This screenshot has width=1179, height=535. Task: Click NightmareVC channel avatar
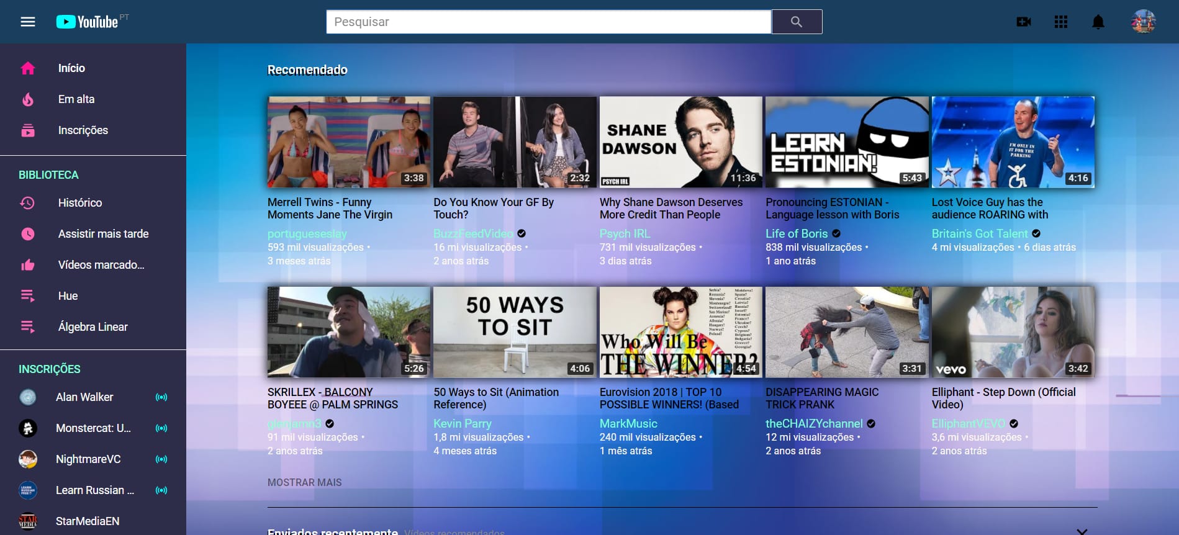[28, 459]
